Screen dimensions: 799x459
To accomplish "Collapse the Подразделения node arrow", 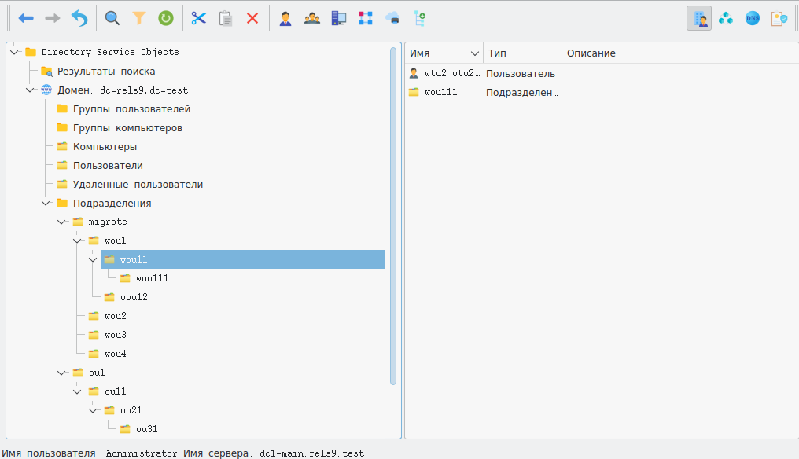I will 46,203.
